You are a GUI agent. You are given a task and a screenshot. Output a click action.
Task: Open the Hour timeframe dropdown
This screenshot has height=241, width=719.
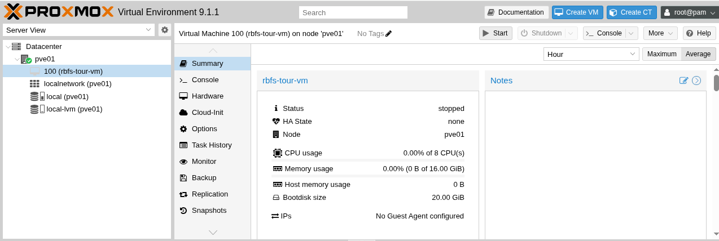coord(591,54)
